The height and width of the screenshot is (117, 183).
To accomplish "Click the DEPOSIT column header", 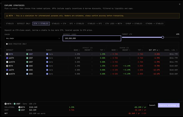I will pyautogui.click(x=10, y=50).
